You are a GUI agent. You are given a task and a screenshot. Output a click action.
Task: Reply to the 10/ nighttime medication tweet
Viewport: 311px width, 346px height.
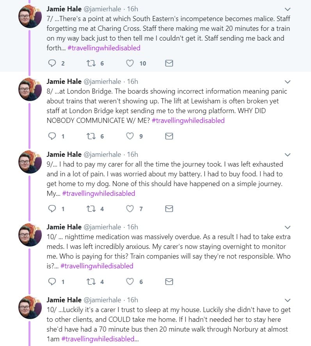(52, 282)
